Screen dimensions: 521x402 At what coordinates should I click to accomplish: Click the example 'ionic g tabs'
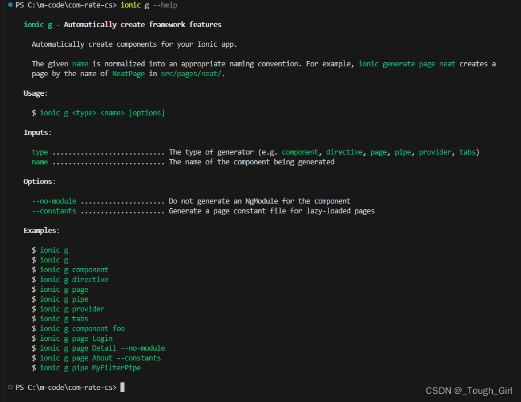click(x=64, y=319)
